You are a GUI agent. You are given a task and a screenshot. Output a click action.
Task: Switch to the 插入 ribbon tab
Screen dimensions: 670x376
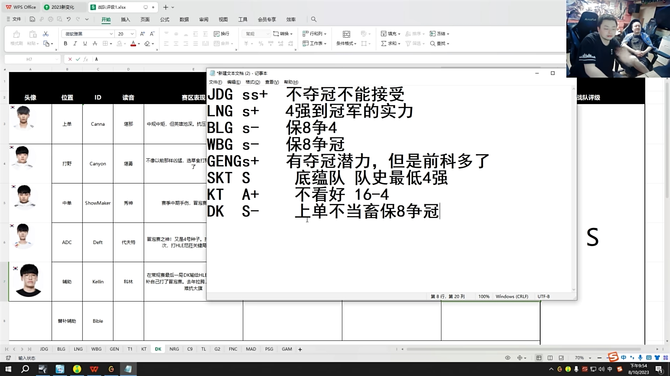125,19
